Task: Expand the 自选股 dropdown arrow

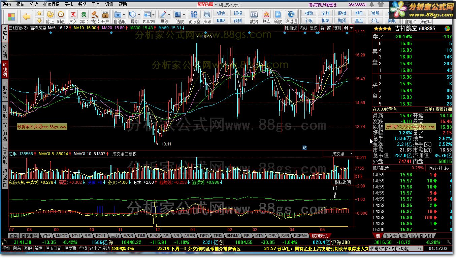Action: 124,15
